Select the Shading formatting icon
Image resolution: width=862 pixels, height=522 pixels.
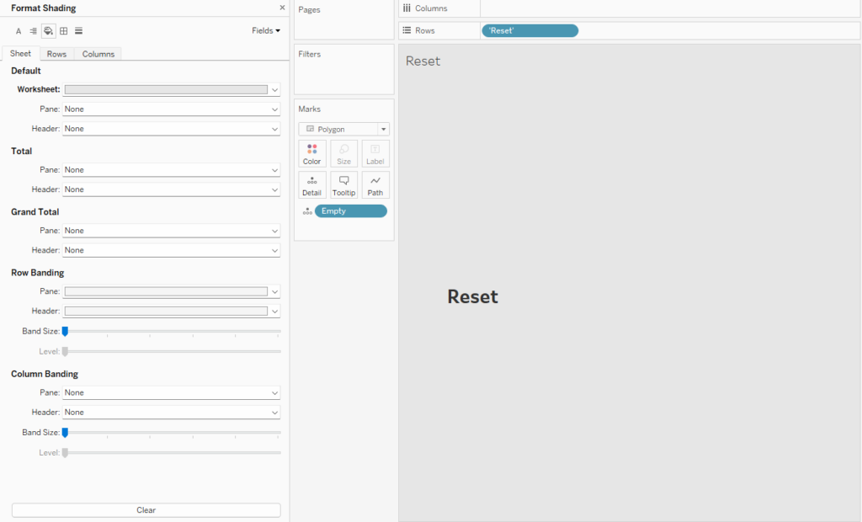48,30
